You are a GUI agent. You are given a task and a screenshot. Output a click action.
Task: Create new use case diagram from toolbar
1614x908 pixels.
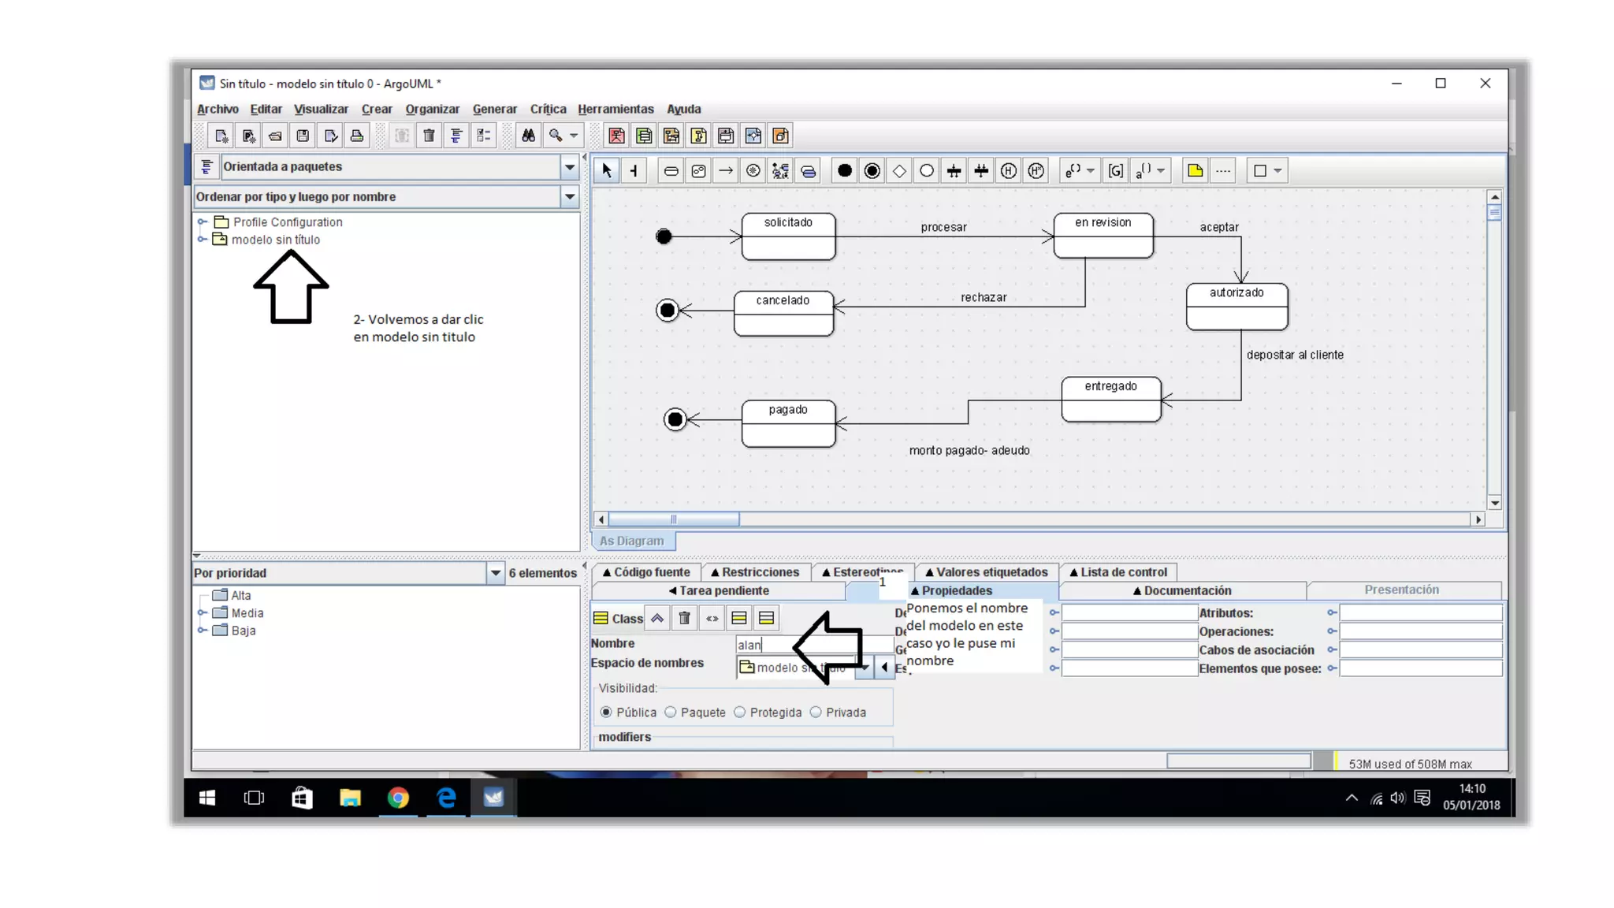pyautogui.click(x=617, y=136)
